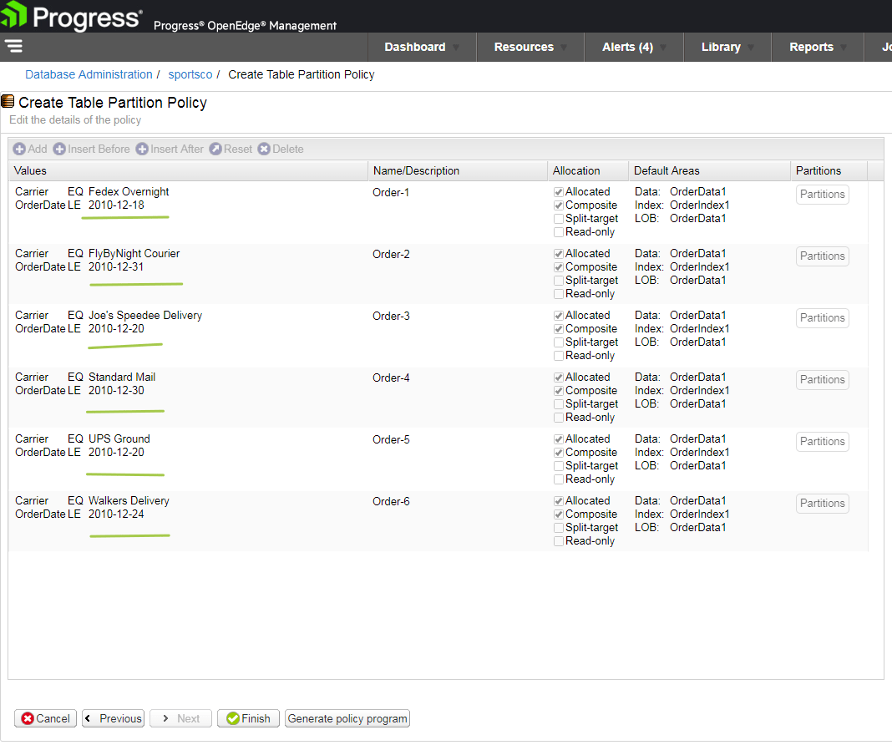
Task: Click the Order-6 name cell
Action: click(x=391, y=502)
